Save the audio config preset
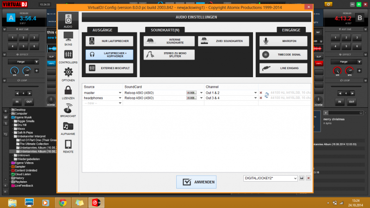 point(302,178)
